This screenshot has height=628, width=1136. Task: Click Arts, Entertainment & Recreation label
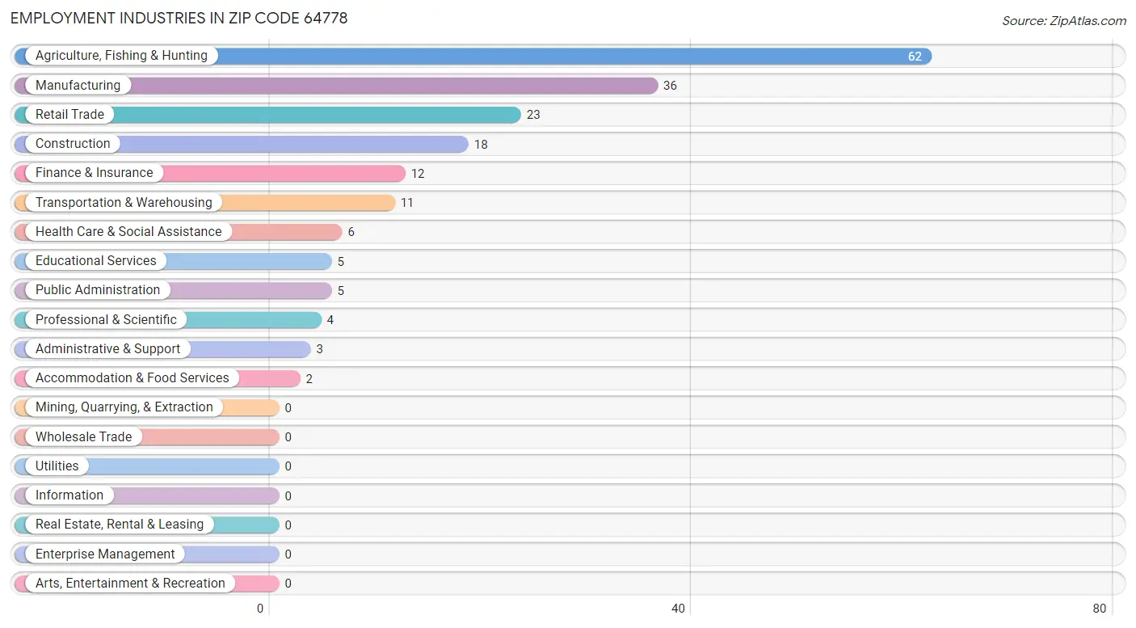point(130,583)
